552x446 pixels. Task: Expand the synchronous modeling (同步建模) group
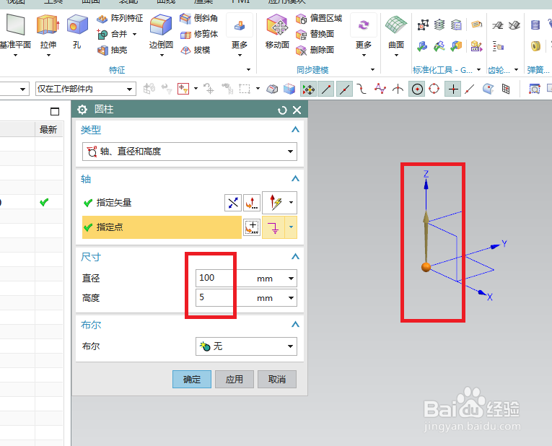pos(373,70)
